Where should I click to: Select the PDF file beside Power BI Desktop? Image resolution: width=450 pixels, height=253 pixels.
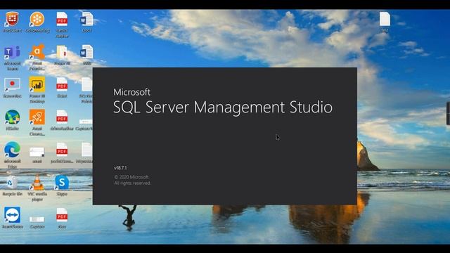pyautogui.click(x=62, y=85)
